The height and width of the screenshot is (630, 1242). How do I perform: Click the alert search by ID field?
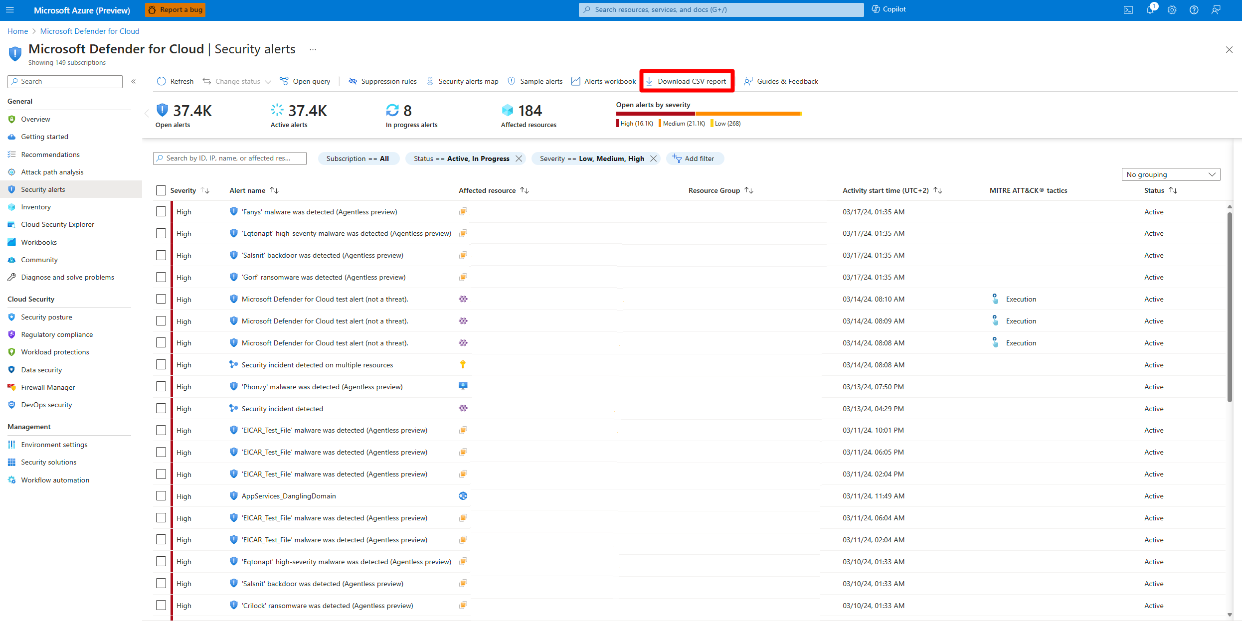229,158
